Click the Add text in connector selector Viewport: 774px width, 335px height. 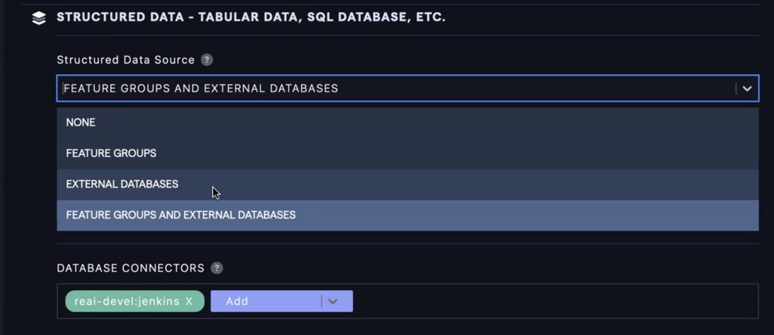(x=237, y=301)
